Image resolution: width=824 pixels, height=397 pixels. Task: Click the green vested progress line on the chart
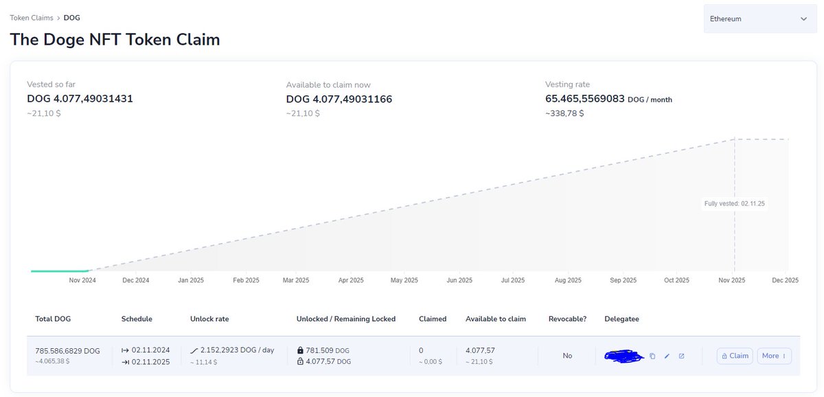(60, 271)
